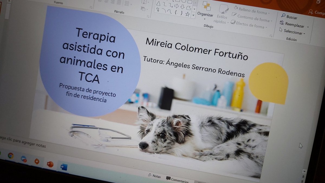
Task: Select the 'Mireia Colomer Fortuño' text
Action: pyautogui.click(x=197, y=49)
